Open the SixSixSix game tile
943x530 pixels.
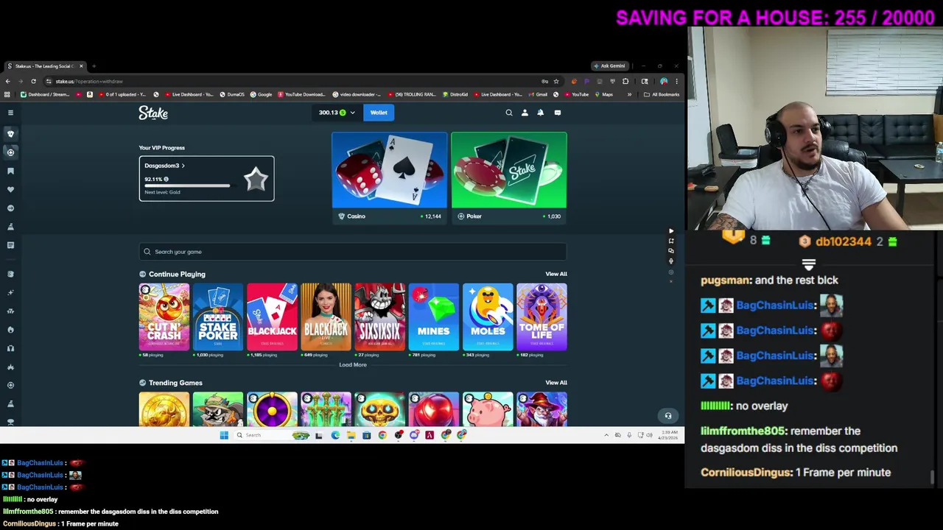pos(379,317)
